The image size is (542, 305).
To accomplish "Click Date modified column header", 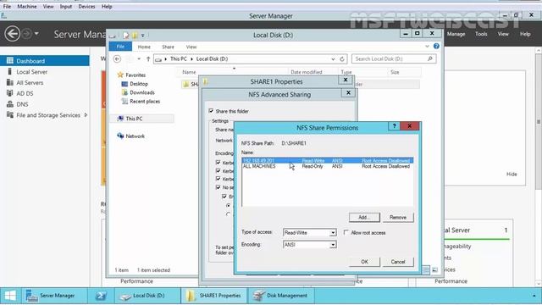I will click(307, 72).
